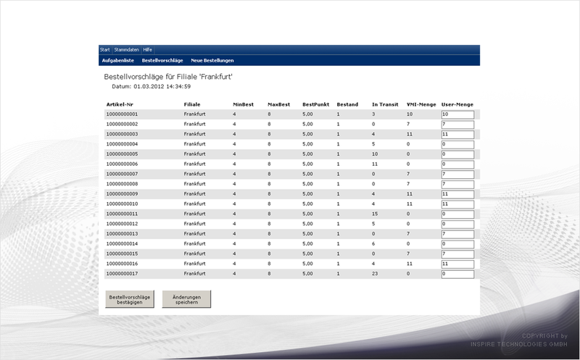Click the VMI-Menge column header

(421, 104)
